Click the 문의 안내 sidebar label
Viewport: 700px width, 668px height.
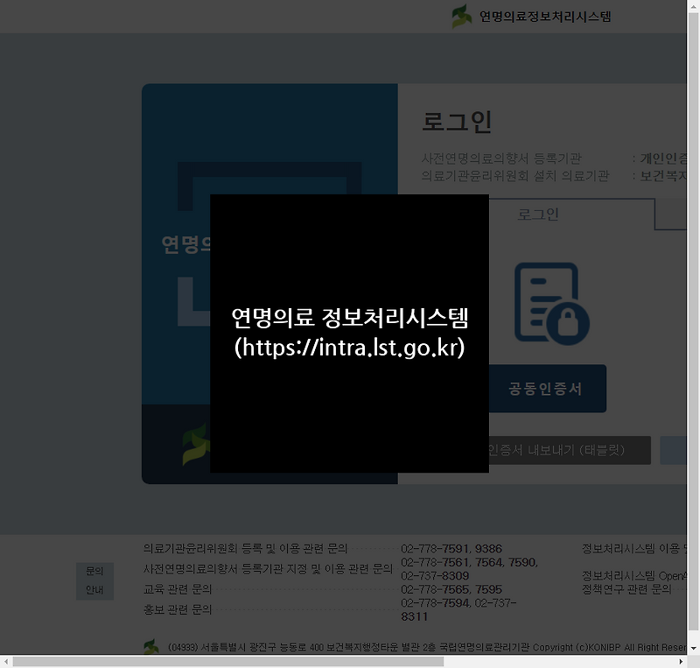pyautogui.click(x=94, y=580)
